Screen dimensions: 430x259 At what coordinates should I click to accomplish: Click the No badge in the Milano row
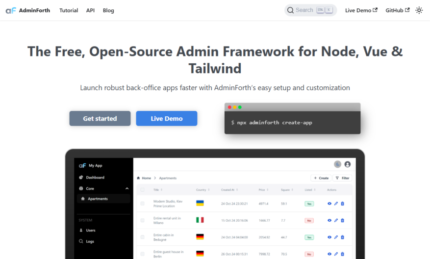tap(309, 221)
